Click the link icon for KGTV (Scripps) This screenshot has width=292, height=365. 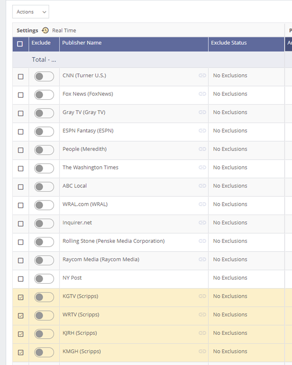tap(202, 296)
